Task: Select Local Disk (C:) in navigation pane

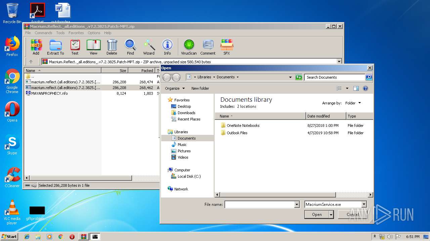Action: coord(189,176)
